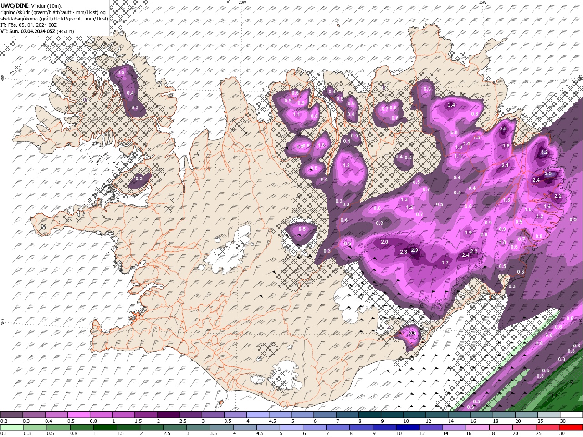The image size is (583, 437).
Task: Click the 2.0 snowfall value on the map
Action: (x=384, y=242)
